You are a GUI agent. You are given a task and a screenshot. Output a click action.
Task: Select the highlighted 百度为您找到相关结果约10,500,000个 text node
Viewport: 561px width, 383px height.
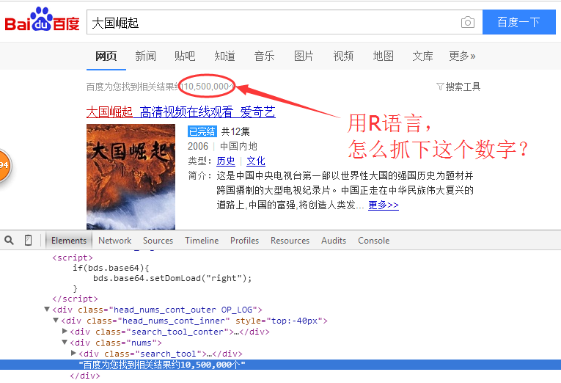tap(280, 365)
